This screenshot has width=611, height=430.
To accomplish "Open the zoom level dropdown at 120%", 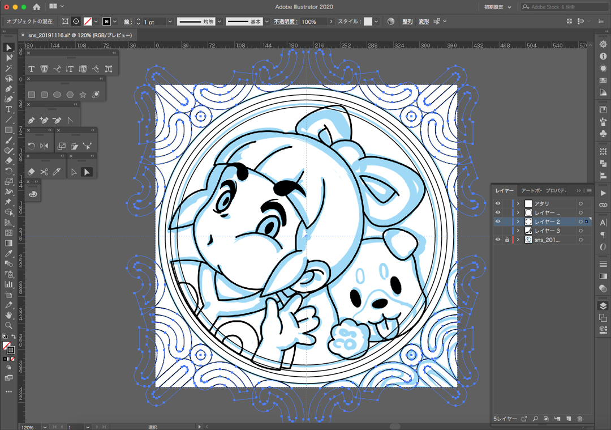I will point(45,427).
